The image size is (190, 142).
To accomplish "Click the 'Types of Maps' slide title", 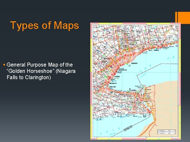I will click(45, 26).
